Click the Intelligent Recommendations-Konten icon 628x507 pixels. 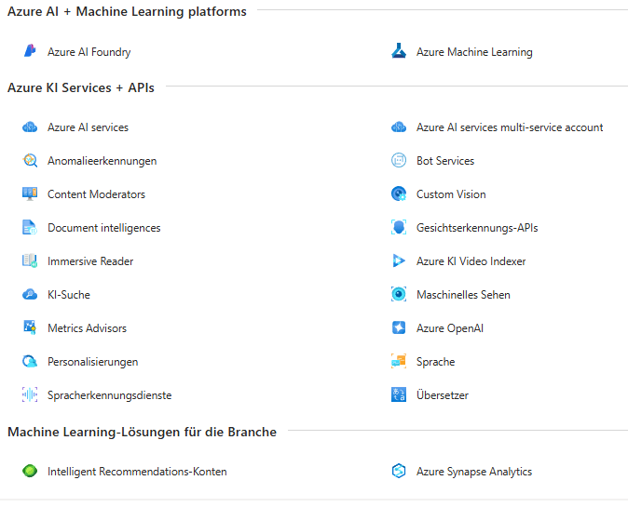click(x=30, y=472)
